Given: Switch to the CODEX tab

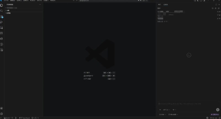Looking at the screenshot, I should (x=165, y=4).
